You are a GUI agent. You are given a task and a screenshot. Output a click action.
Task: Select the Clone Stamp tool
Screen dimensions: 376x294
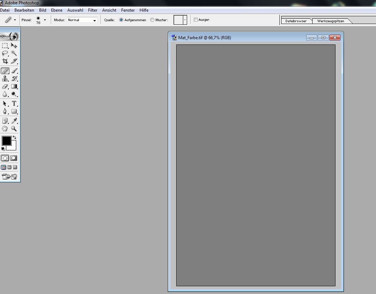(x=5, y=79)
